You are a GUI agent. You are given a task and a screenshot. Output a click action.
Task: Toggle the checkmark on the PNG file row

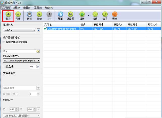(46, 29)
